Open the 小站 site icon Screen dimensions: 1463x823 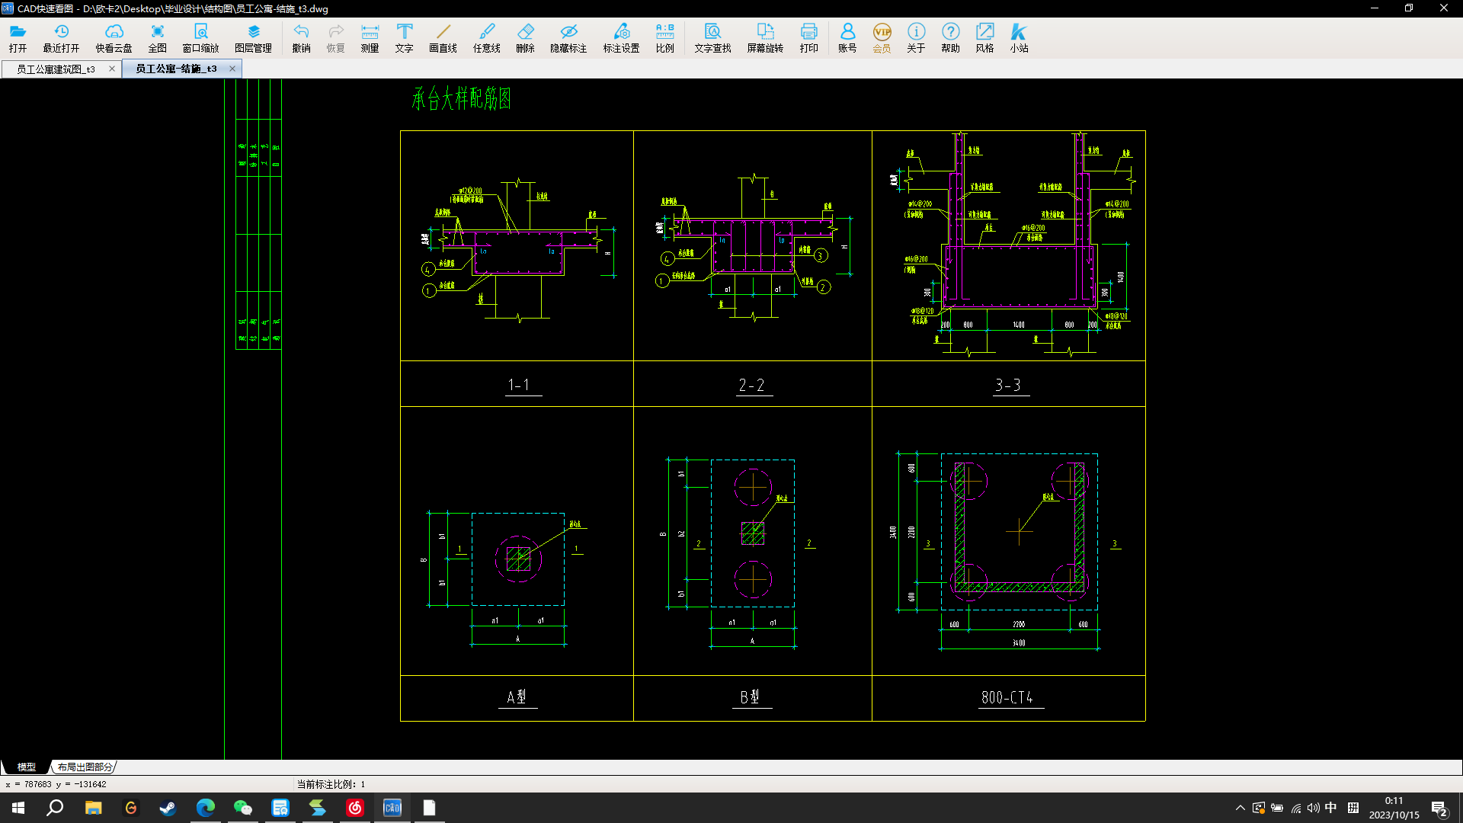(x=1019, y=37)
